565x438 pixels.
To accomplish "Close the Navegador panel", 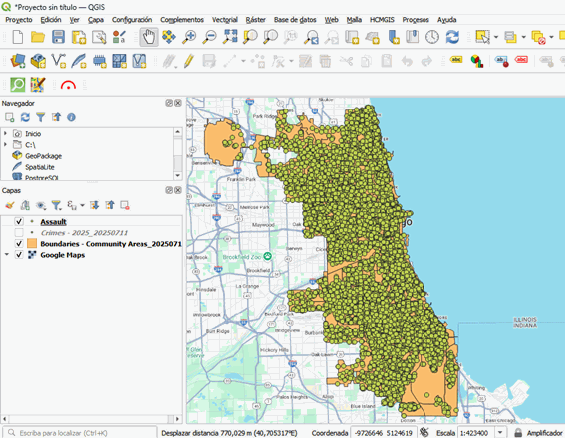I will (x=178, y=103).
